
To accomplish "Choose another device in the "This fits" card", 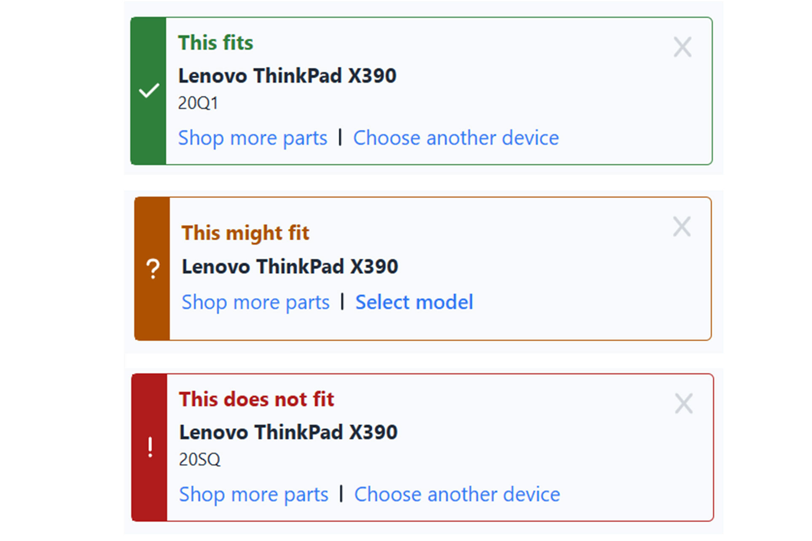I will click(456, 138).
